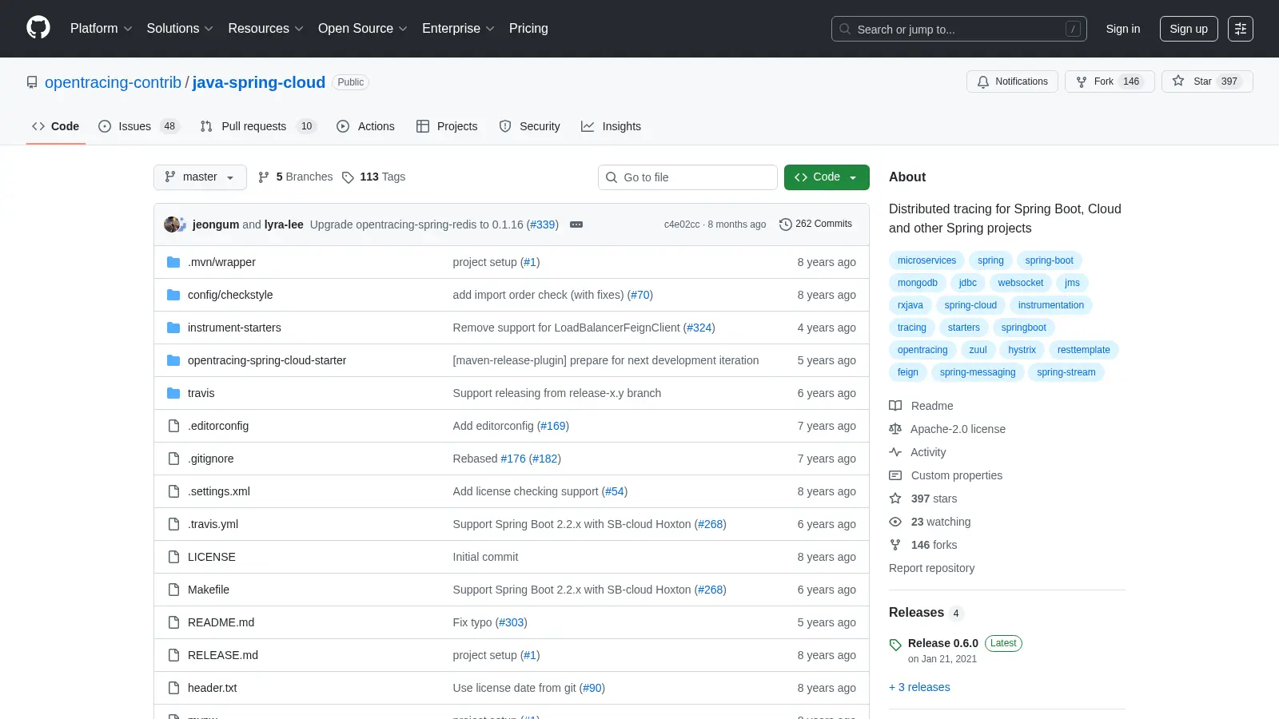This screenshot has width=1279, height=719.
Task: Click the folder icon for travis
Action: [173, 393]
